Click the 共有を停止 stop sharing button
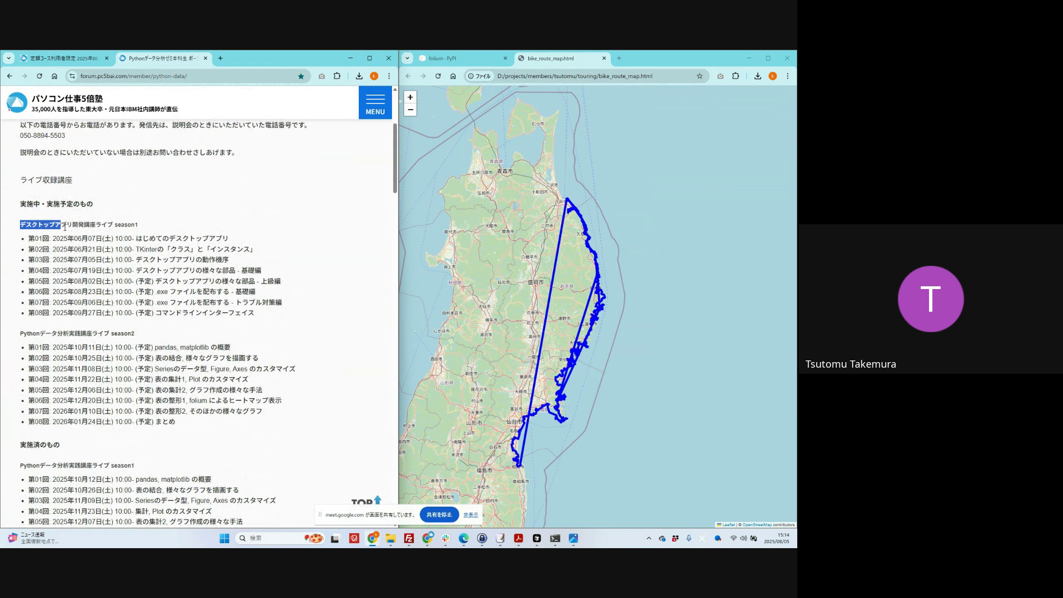 point(439,515)
